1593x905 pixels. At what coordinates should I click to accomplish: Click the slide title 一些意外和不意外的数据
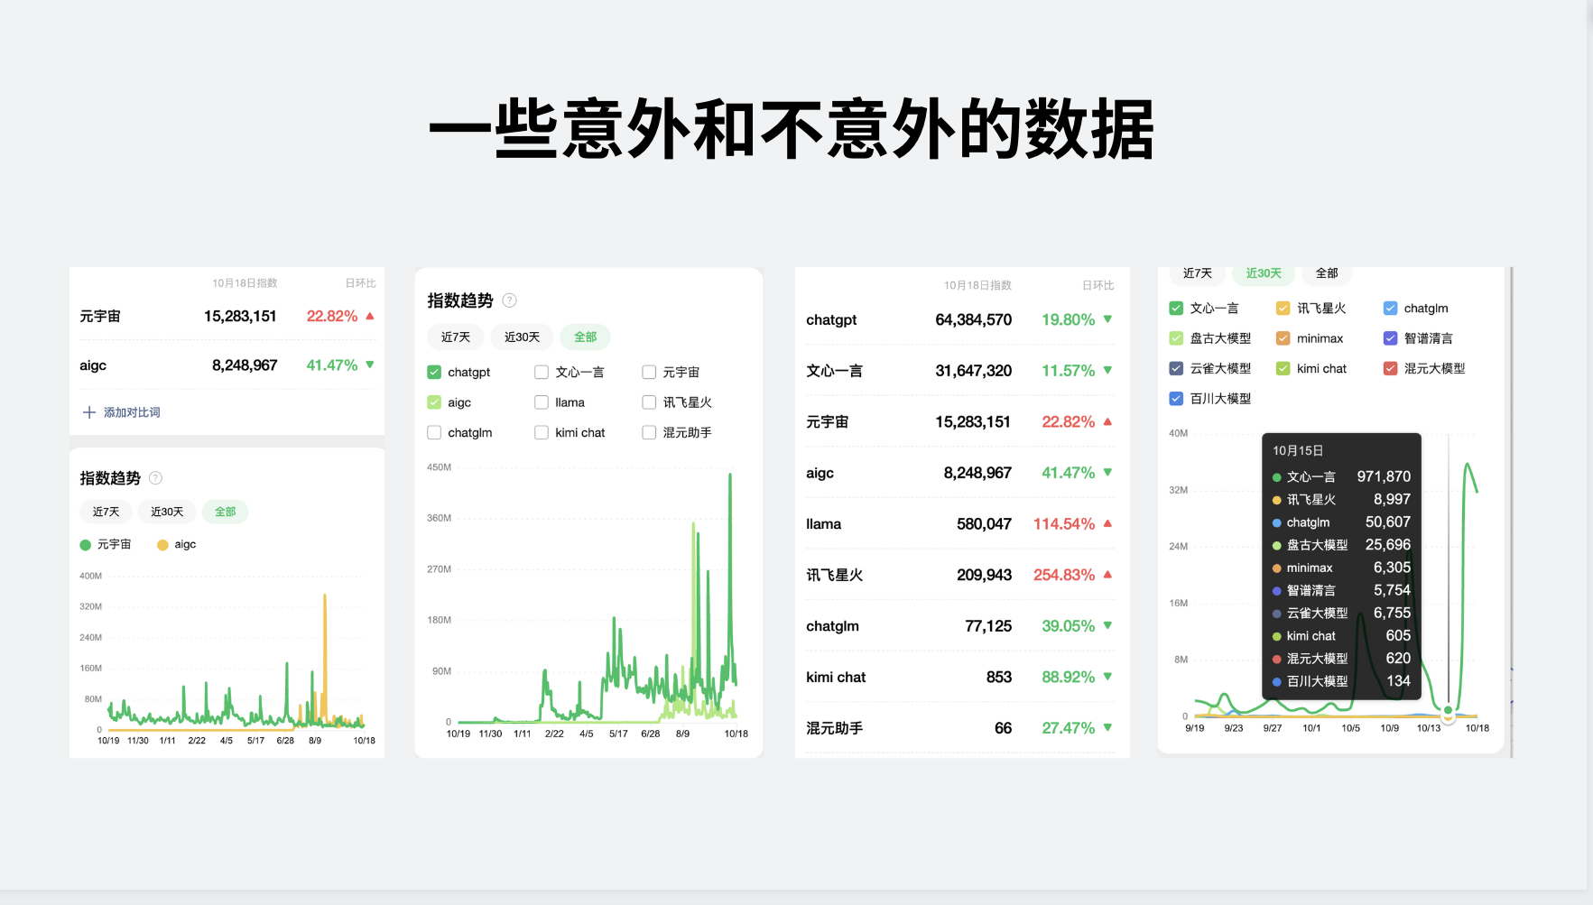click(x=792, y=129)
